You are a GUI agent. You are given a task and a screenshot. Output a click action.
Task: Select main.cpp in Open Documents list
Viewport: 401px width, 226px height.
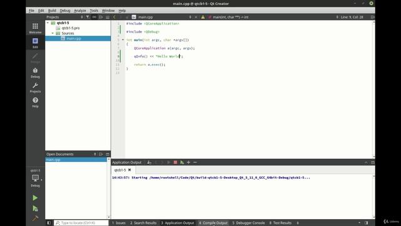pyautogui.click(x=76, y=159)
